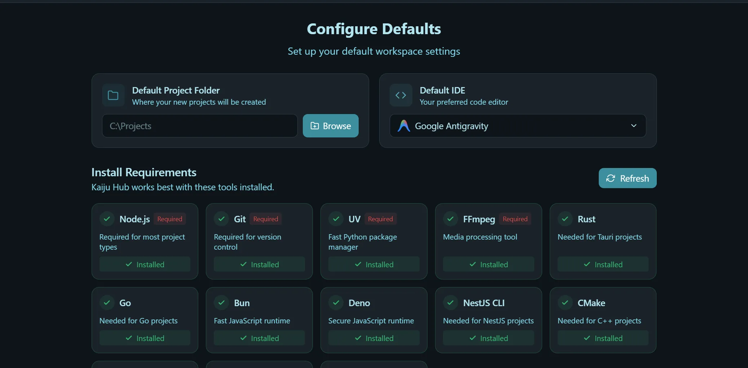Click 'Media processing tool' description

[480, 237]
